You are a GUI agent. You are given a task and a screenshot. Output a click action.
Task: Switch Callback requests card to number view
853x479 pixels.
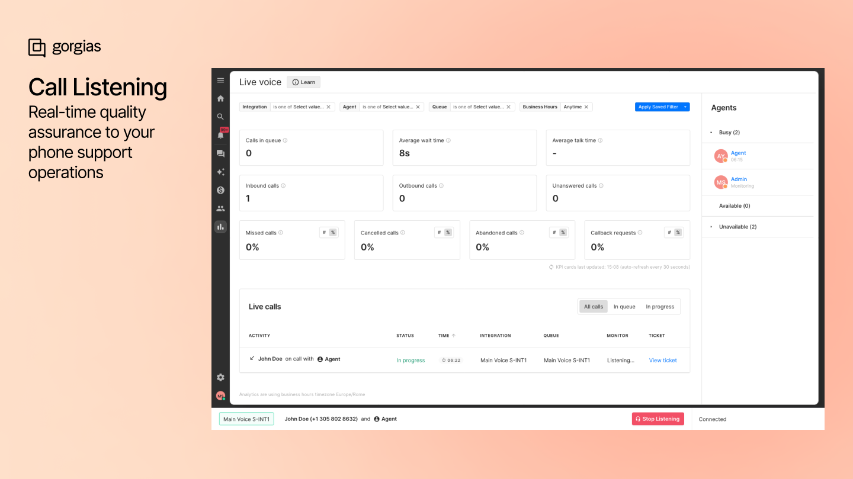tap(669, 233)
